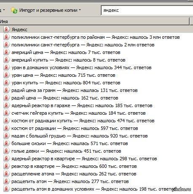Select the 'уран купить' entry
Screen dimensions: 193x194
66,83
